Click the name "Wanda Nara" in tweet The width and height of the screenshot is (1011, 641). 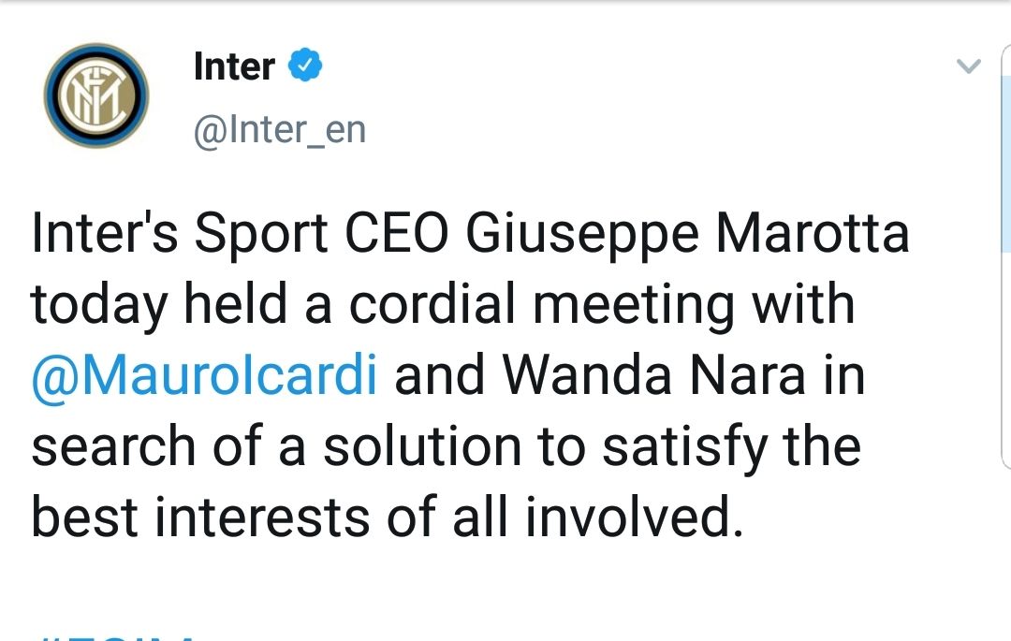[x=653, y=375]
